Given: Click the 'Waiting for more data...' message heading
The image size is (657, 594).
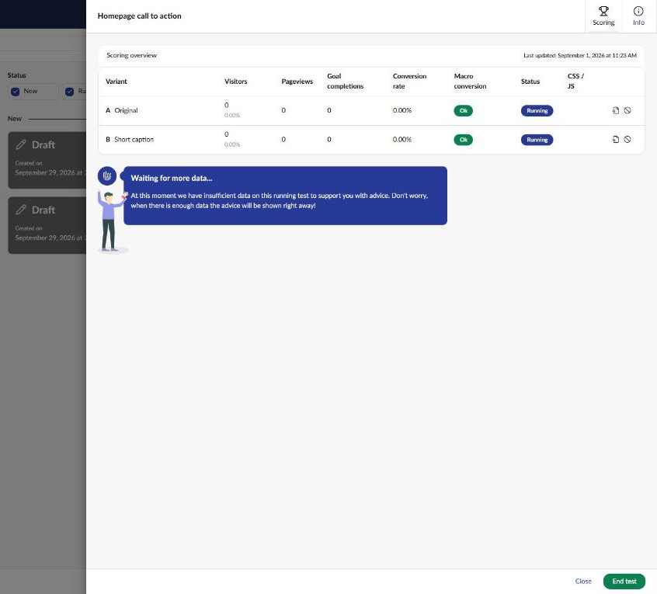Looking at the screenshot, I should pyautogui.click(x=172, y=178).
